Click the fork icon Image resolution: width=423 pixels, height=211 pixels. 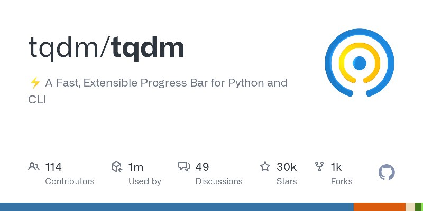319,167
